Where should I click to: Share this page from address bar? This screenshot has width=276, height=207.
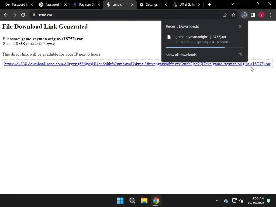click(225, 15)
